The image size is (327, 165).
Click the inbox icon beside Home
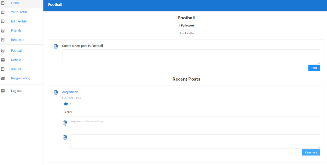(3, 3)
